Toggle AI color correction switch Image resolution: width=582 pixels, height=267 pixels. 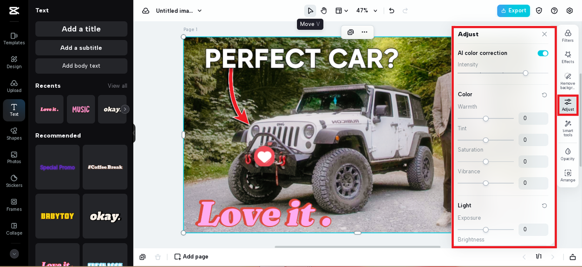[543, 53]
